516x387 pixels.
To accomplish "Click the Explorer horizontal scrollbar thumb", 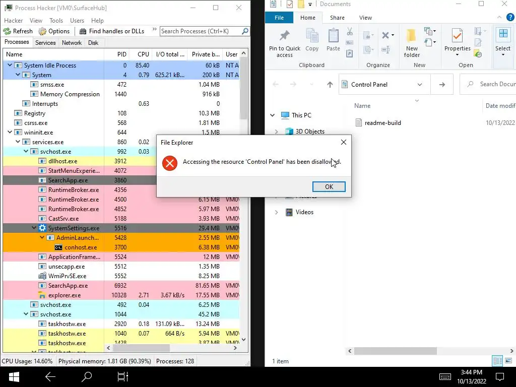I will (x=396, y=351).
